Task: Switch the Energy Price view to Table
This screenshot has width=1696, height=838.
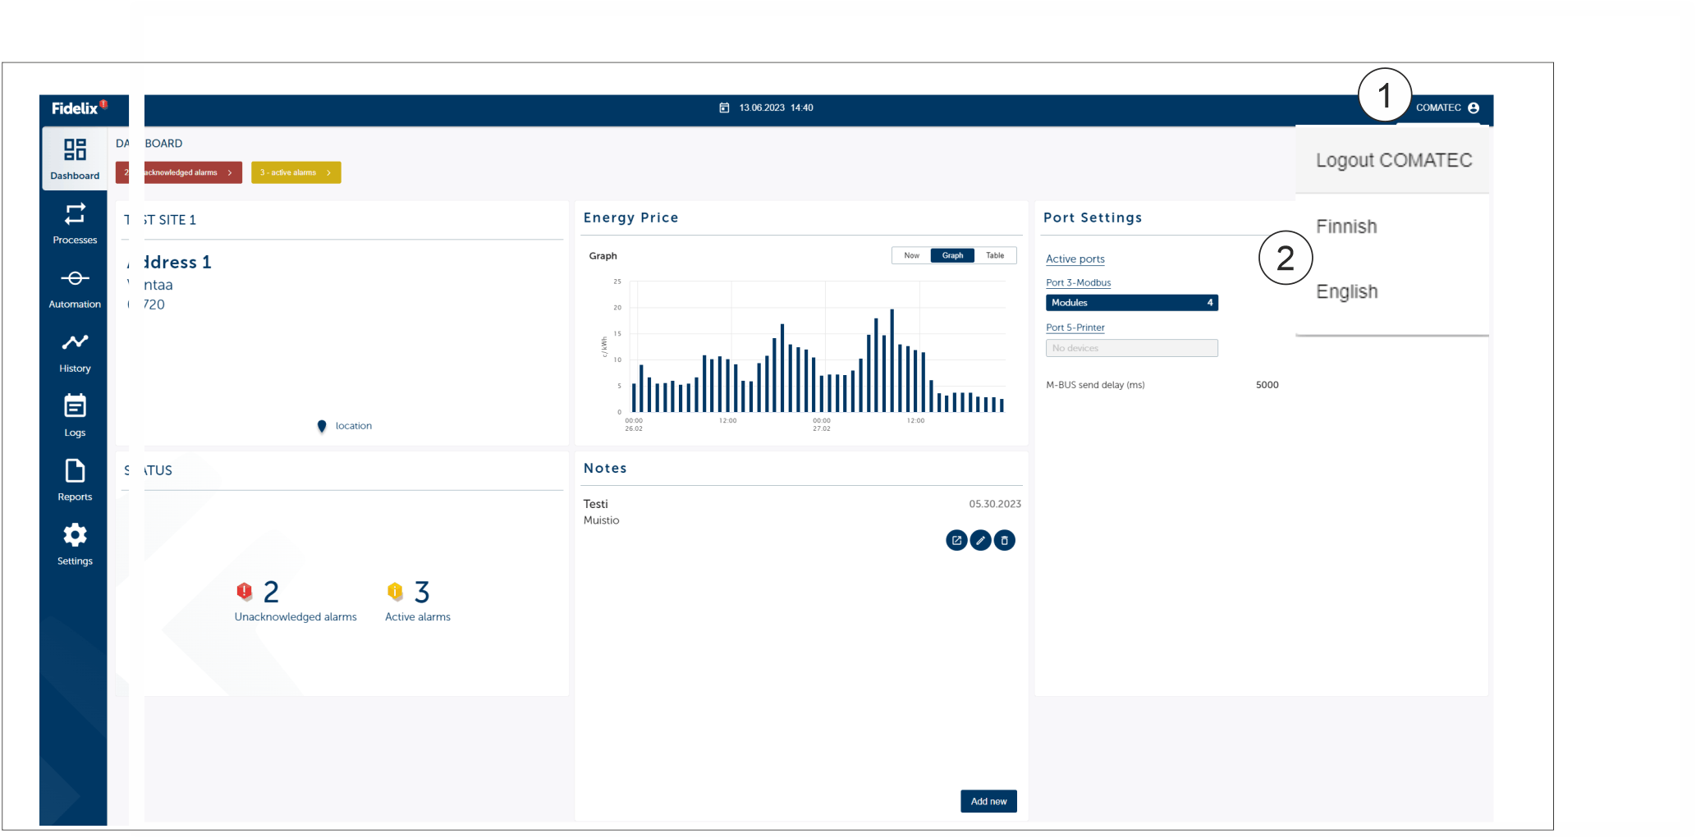Action: pos(995,255)
